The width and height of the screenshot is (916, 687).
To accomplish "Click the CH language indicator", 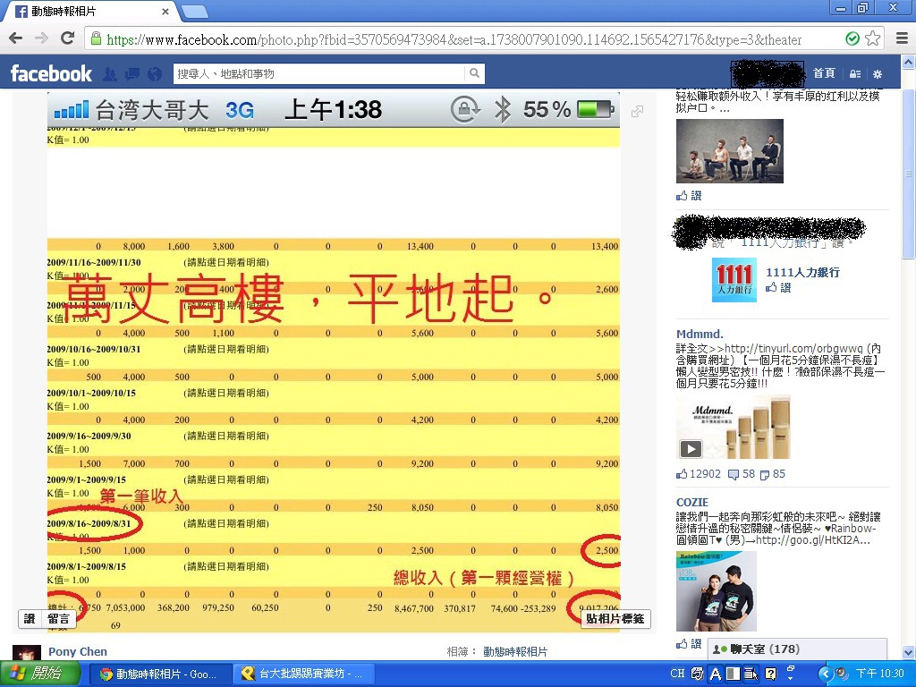I will (x=677, y=674).
